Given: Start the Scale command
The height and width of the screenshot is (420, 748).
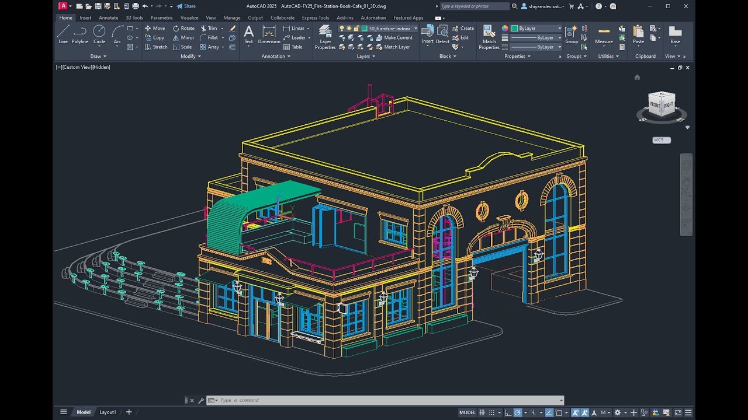Looking at the screenshot, I should (182, 47).
